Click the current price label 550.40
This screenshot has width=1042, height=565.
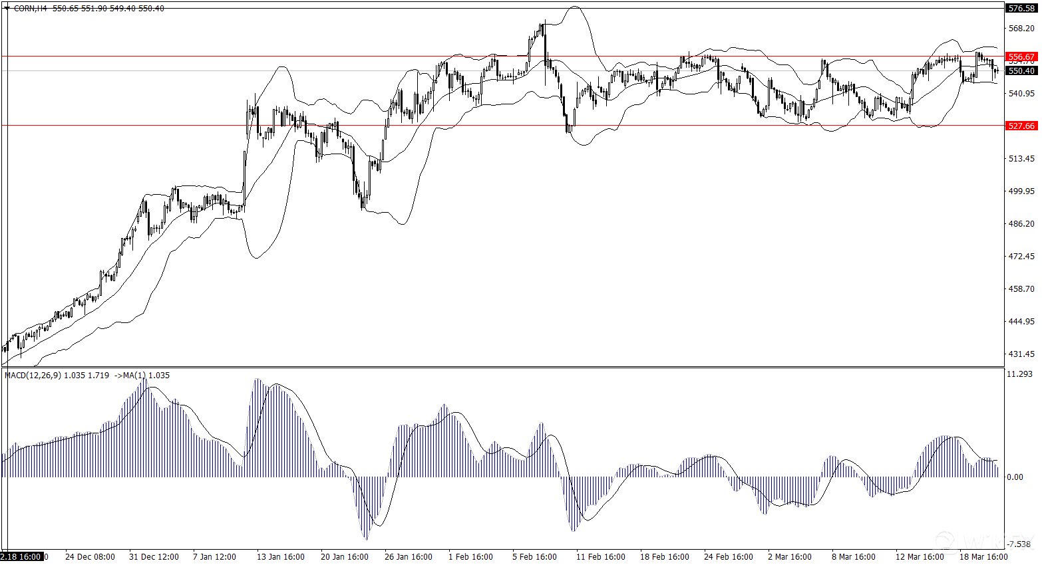coord(1021,70)
